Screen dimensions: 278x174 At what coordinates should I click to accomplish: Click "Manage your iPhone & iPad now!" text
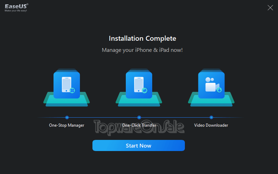[142, 50]
